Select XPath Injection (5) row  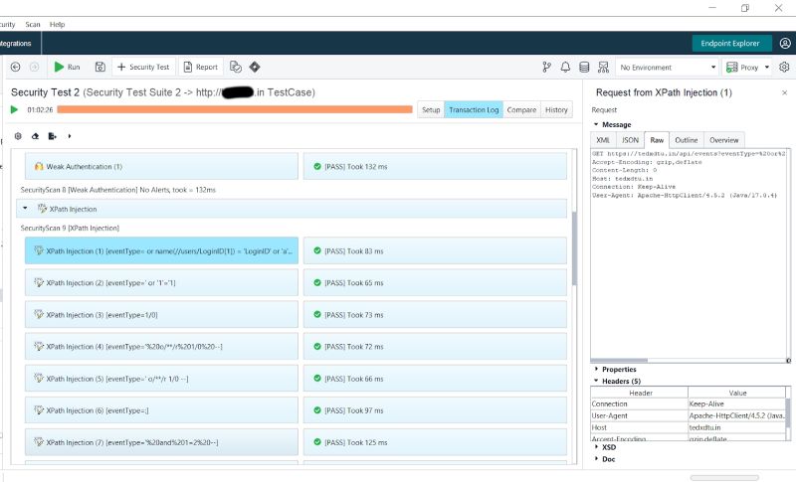161,379
